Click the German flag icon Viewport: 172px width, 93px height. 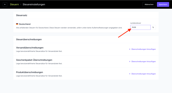tap(17, 24)
